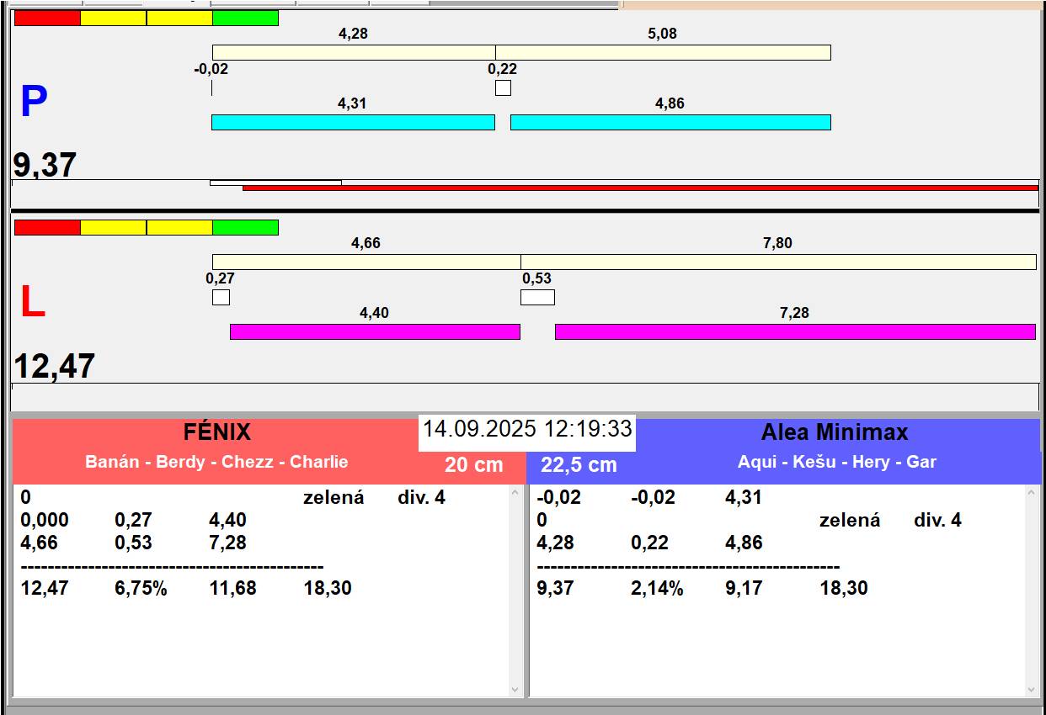The height and width of the screenshot is (715, 1046).
Task: Click the 20 cm jump height label
Action: (x=474, y=464)
